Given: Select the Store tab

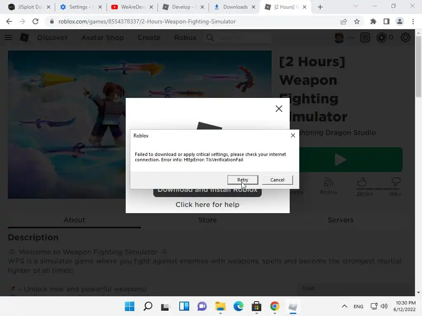Looking at the screenshot, I should [x=207, y=220].
